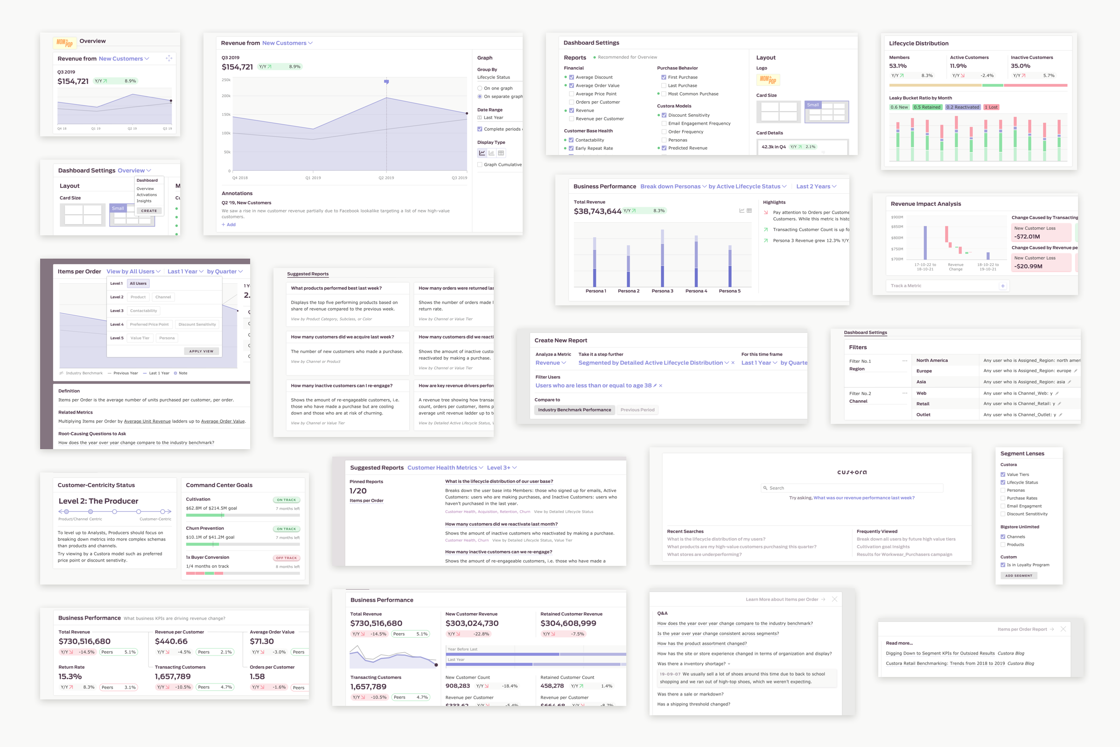Click the pencil icon beside age 38 filter
1120x747 pixels.
tap(655, 386)
